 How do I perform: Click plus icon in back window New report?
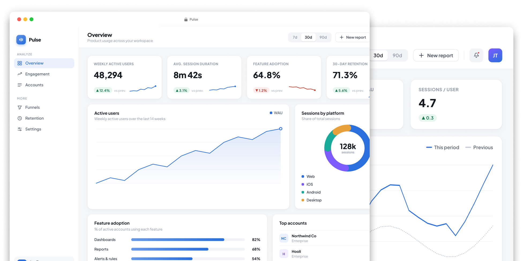pos(421,56)
